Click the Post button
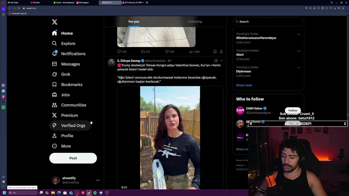This screenshot has width=349, height=196. [x=73, y=158]
